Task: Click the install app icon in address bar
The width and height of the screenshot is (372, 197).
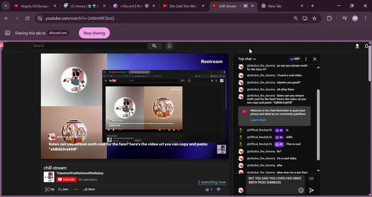Action: (305, 18)
